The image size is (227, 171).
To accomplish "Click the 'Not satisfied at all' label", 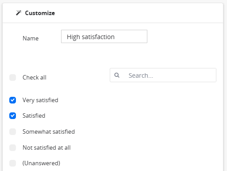I will [46, 147].
